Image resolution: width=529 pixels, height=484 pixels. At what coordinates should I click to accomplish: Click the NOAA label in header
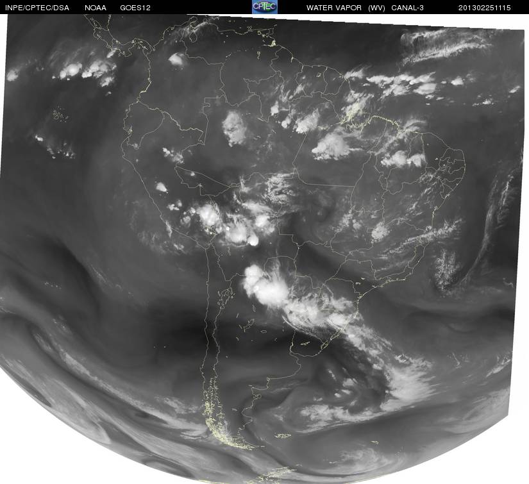96,8
